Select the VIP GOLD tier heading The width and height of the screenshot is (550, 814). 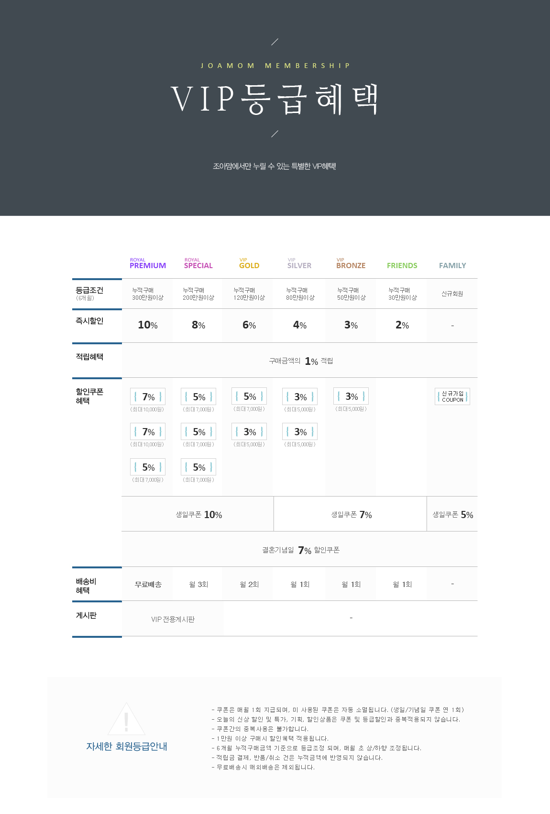(x=249, y=263)
